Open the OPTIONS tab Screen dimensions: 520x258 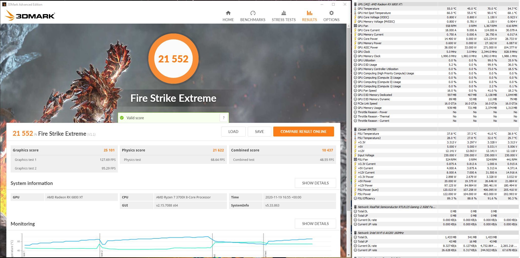[331, 16]
